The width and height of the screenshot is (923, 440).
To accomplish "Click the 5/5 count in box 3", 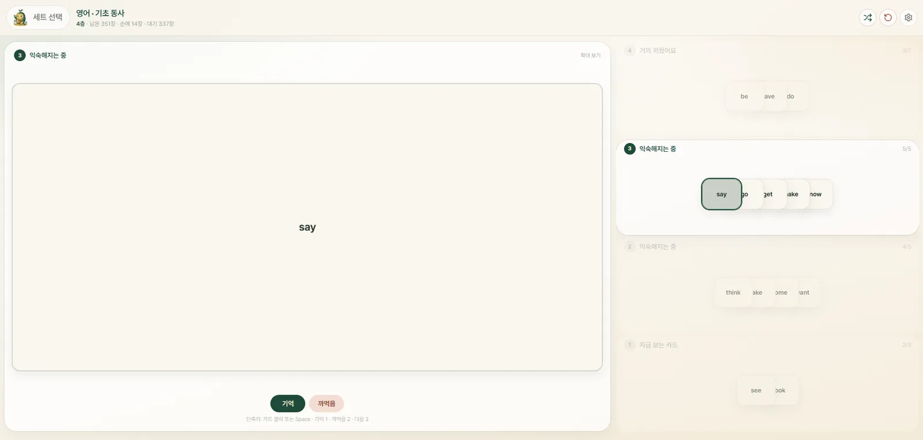I will pyautogui.click(x=907, y=149).
